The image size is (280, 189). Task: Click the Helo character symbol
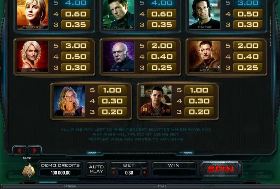coord(205,57)
